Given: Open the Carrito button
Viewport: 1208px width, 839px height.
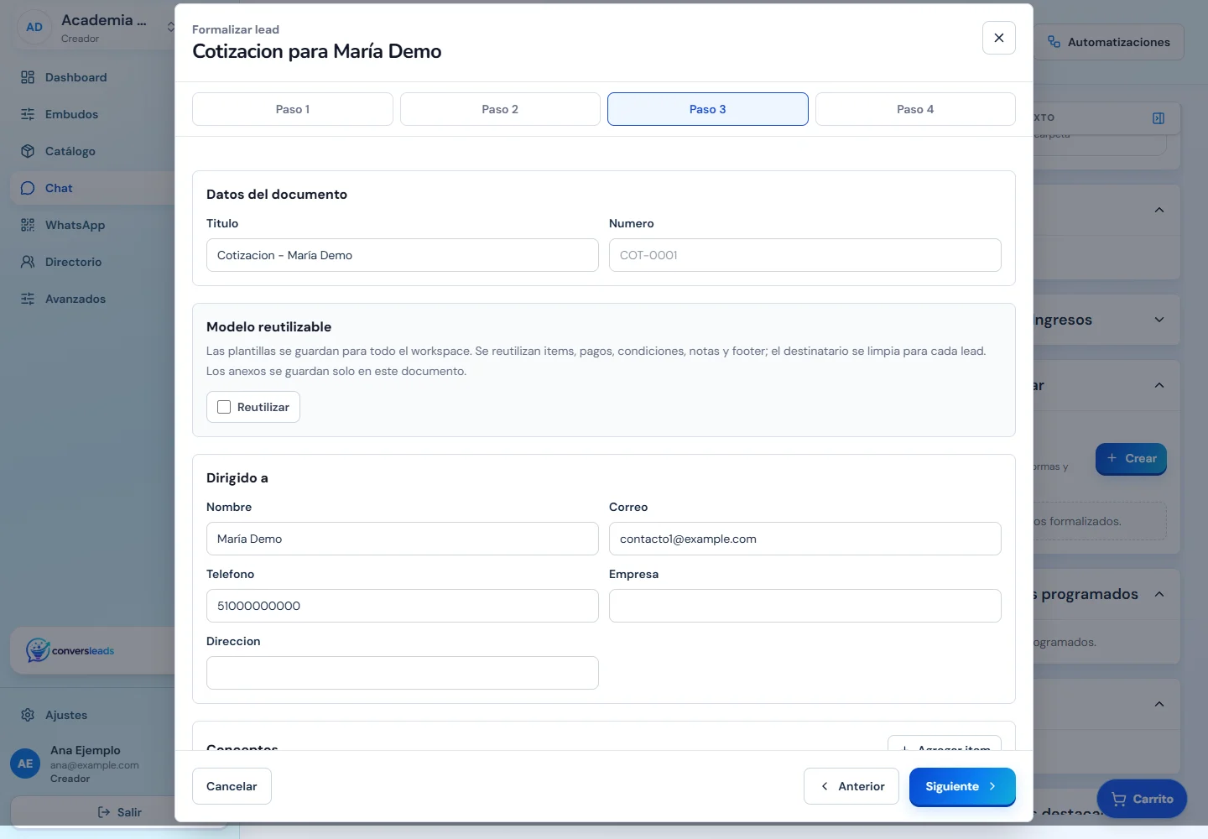Looking at the screenshot, I should pyautogui.click(x=1142, y=799).
